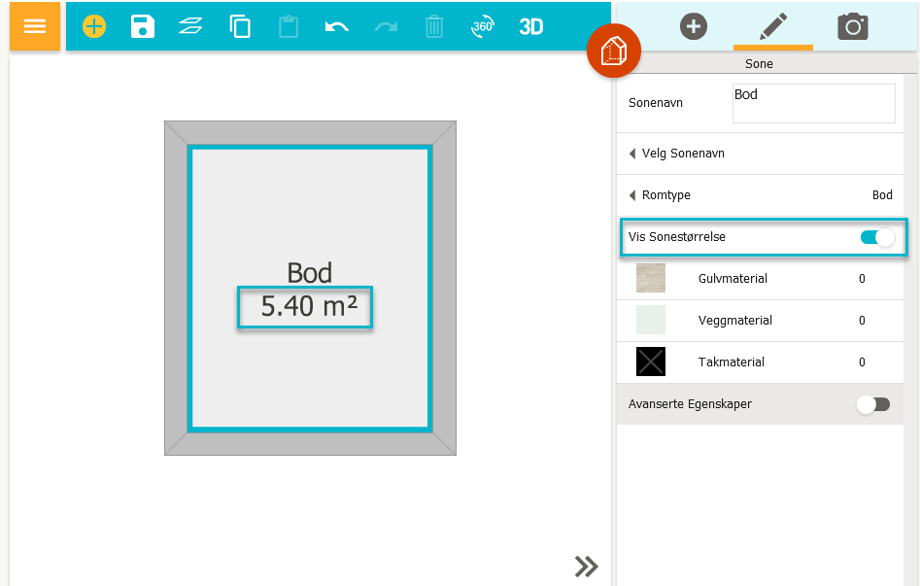This screenshot has height=586, width=920.
Task: Open the hamburger main menu
Action: 35,26
